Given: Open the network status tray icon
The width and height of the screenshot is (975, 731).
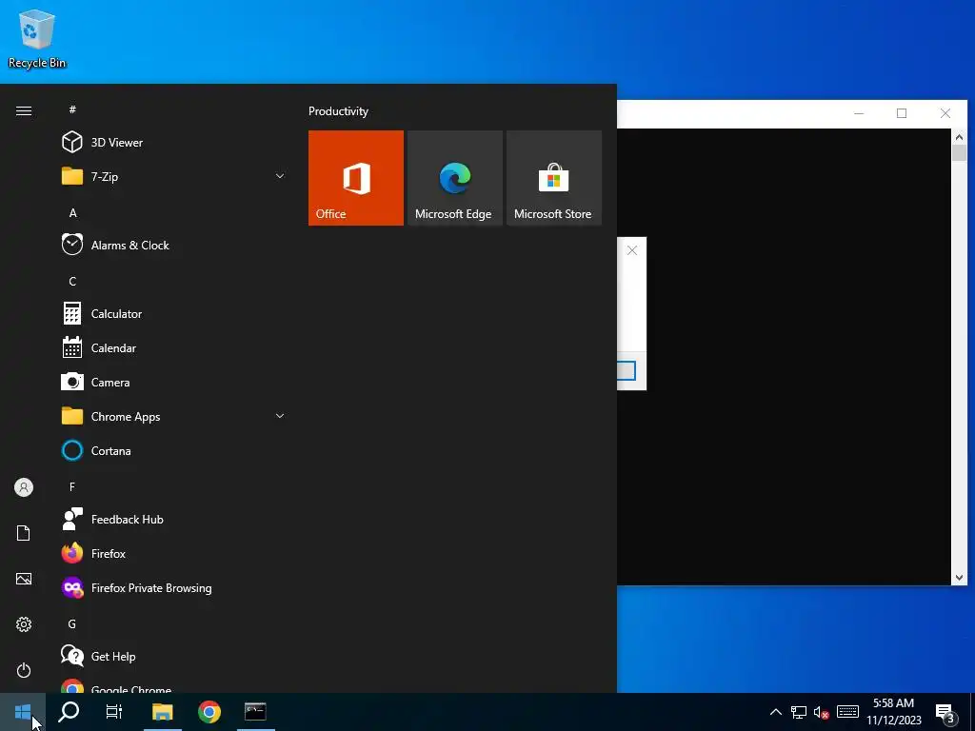Looking at the screenshot, I should point(799,712).
